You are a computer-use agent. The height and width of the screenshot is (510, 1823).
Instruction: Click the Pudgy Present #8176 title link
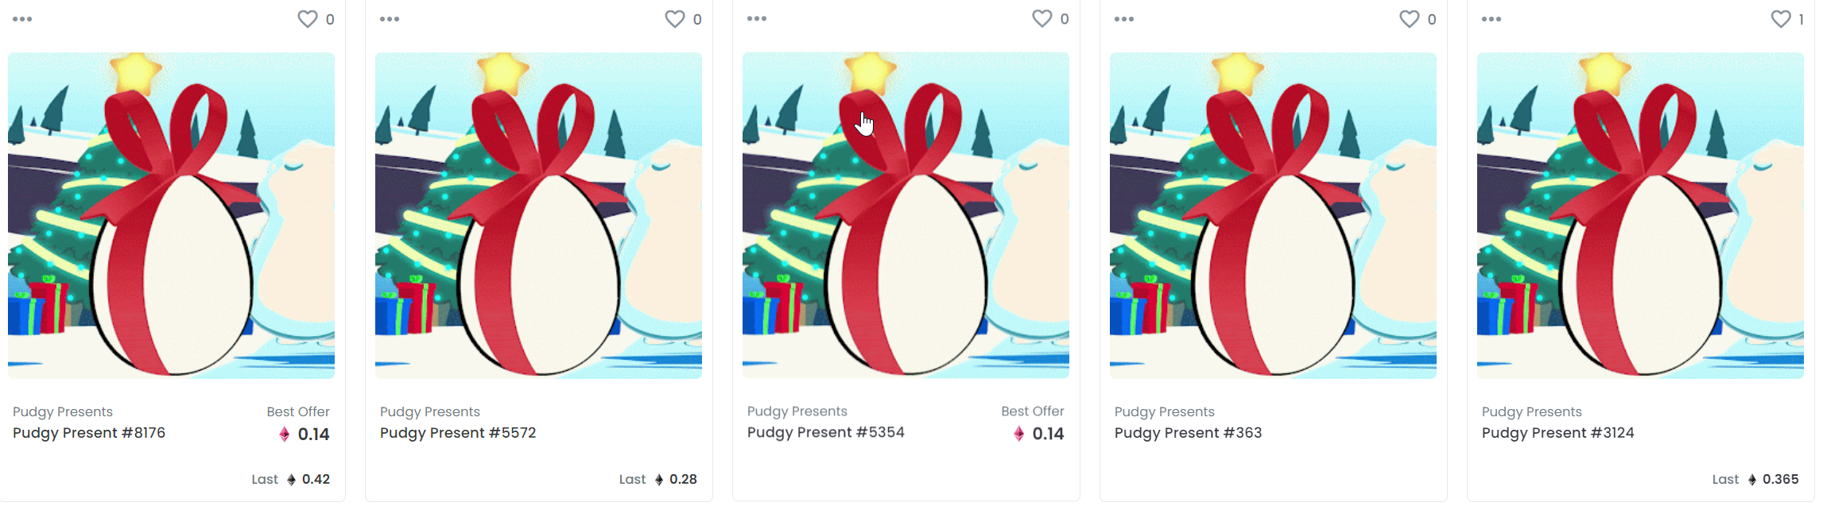pyautogui.click(x=89, y=433)
